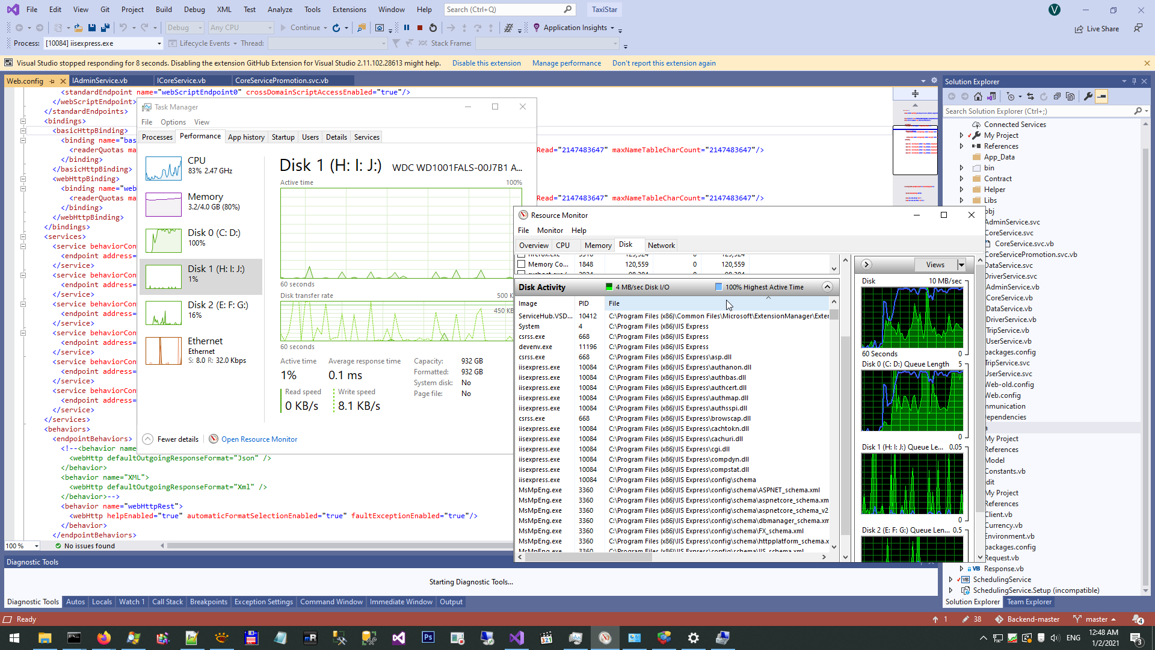This screenshot has height=650, width=1155.
Task: Collapse the Disk Activity section
Action: pos(827,287)
